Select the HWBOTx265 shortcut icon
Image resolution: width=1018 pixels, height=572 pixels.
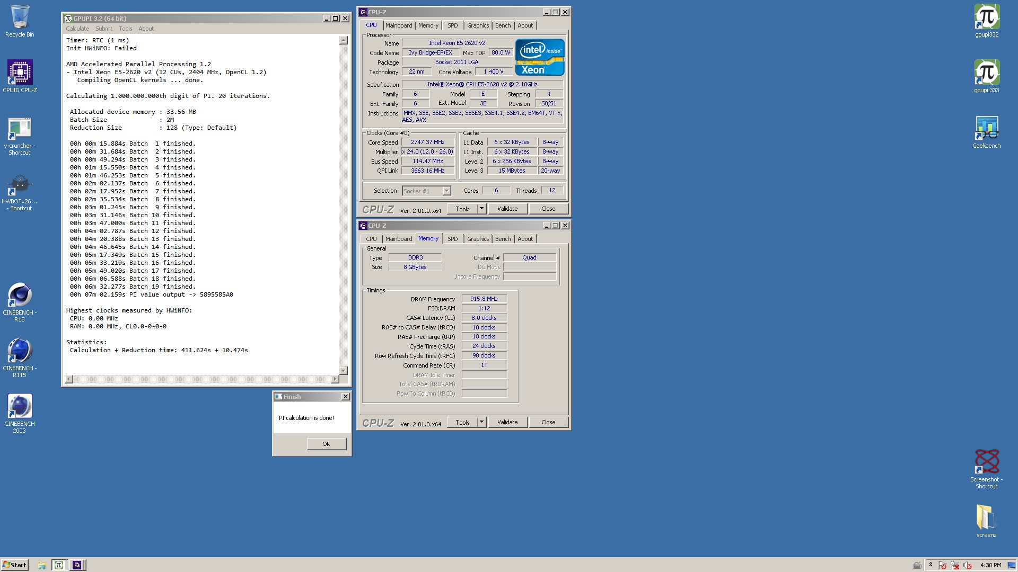pos(20,192)
